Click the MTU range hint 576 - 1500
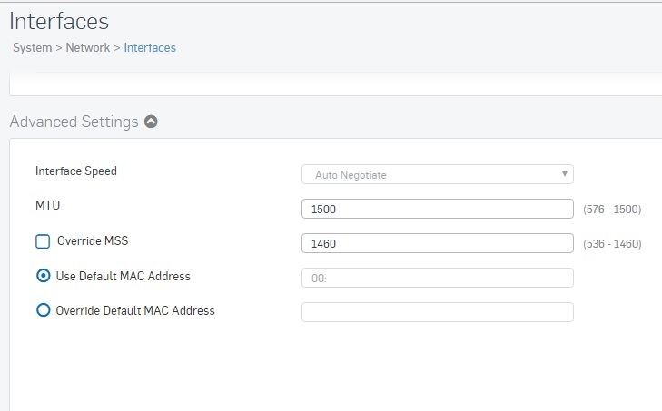This screenshot has height=411, width=662. [x=612, y=210]
